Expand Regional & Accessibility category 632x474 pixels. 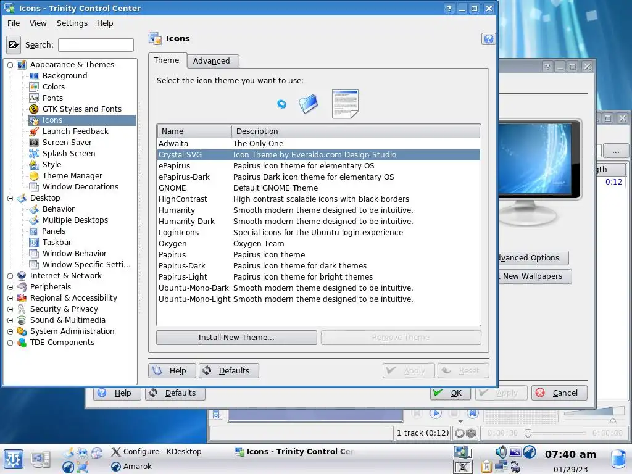tap(10, 298)
